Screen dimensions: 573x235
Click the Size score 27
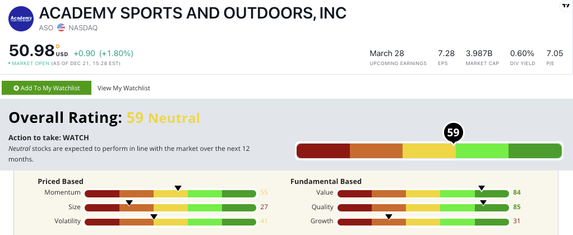pos(264,207)
